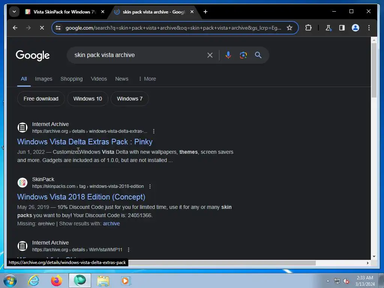Image resolution: width=384 pixels, height=288 pixels.
Task: Click the vertical scrollbar thumb
Action: 374,70
